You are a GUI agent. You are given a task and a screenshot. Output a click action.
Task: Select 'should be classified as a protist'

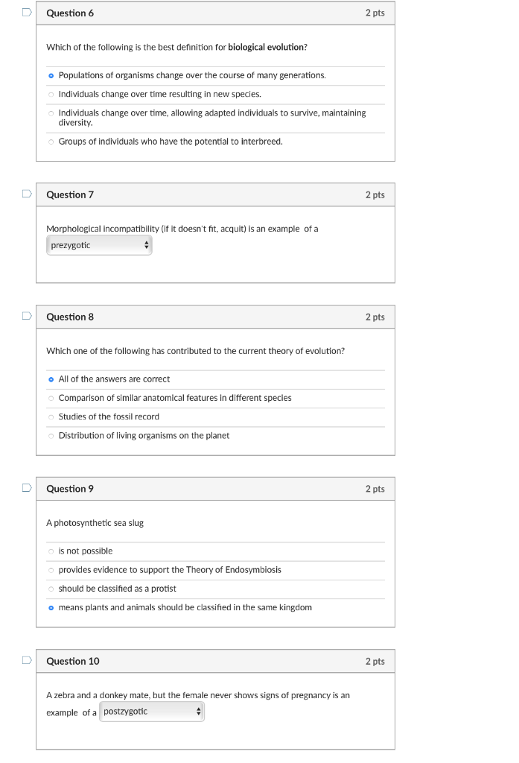51,589
